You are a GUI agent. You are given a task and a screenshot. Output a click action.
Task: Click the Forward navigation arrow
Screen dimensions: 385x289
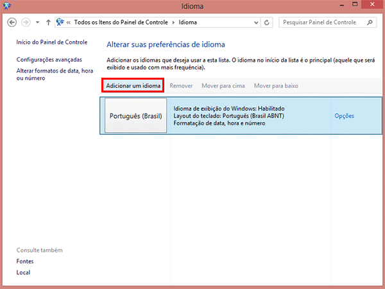coord(26,22)
